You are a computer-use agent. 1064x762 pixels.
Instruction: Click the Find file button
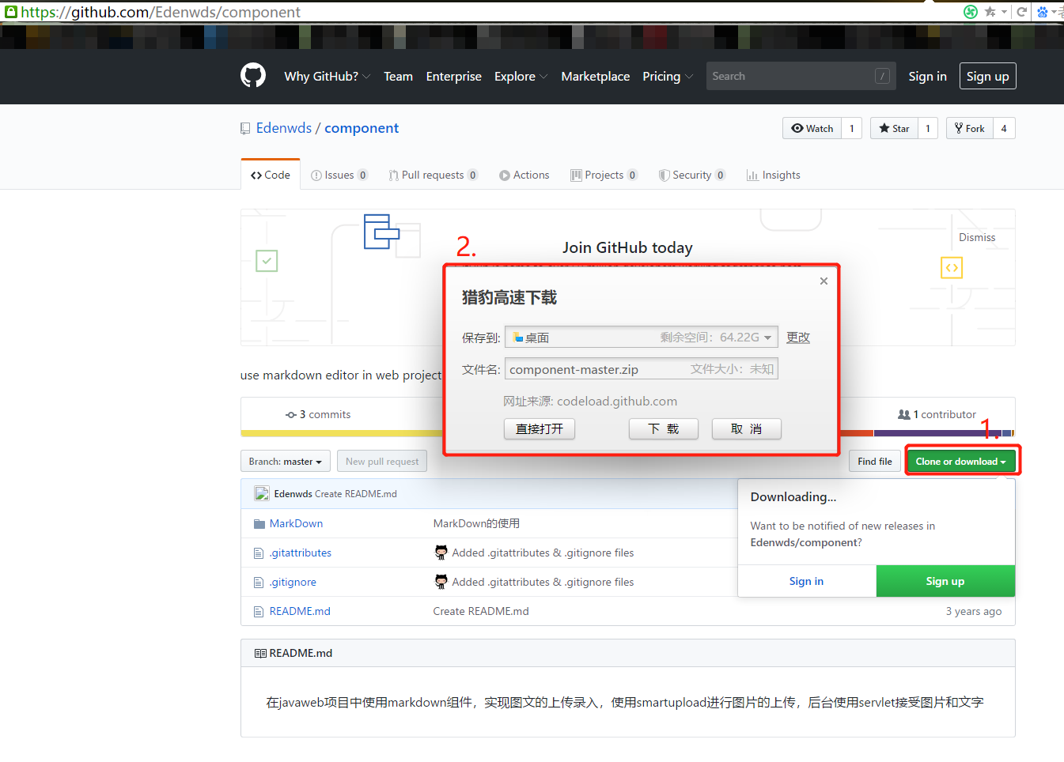coord(875,462)
